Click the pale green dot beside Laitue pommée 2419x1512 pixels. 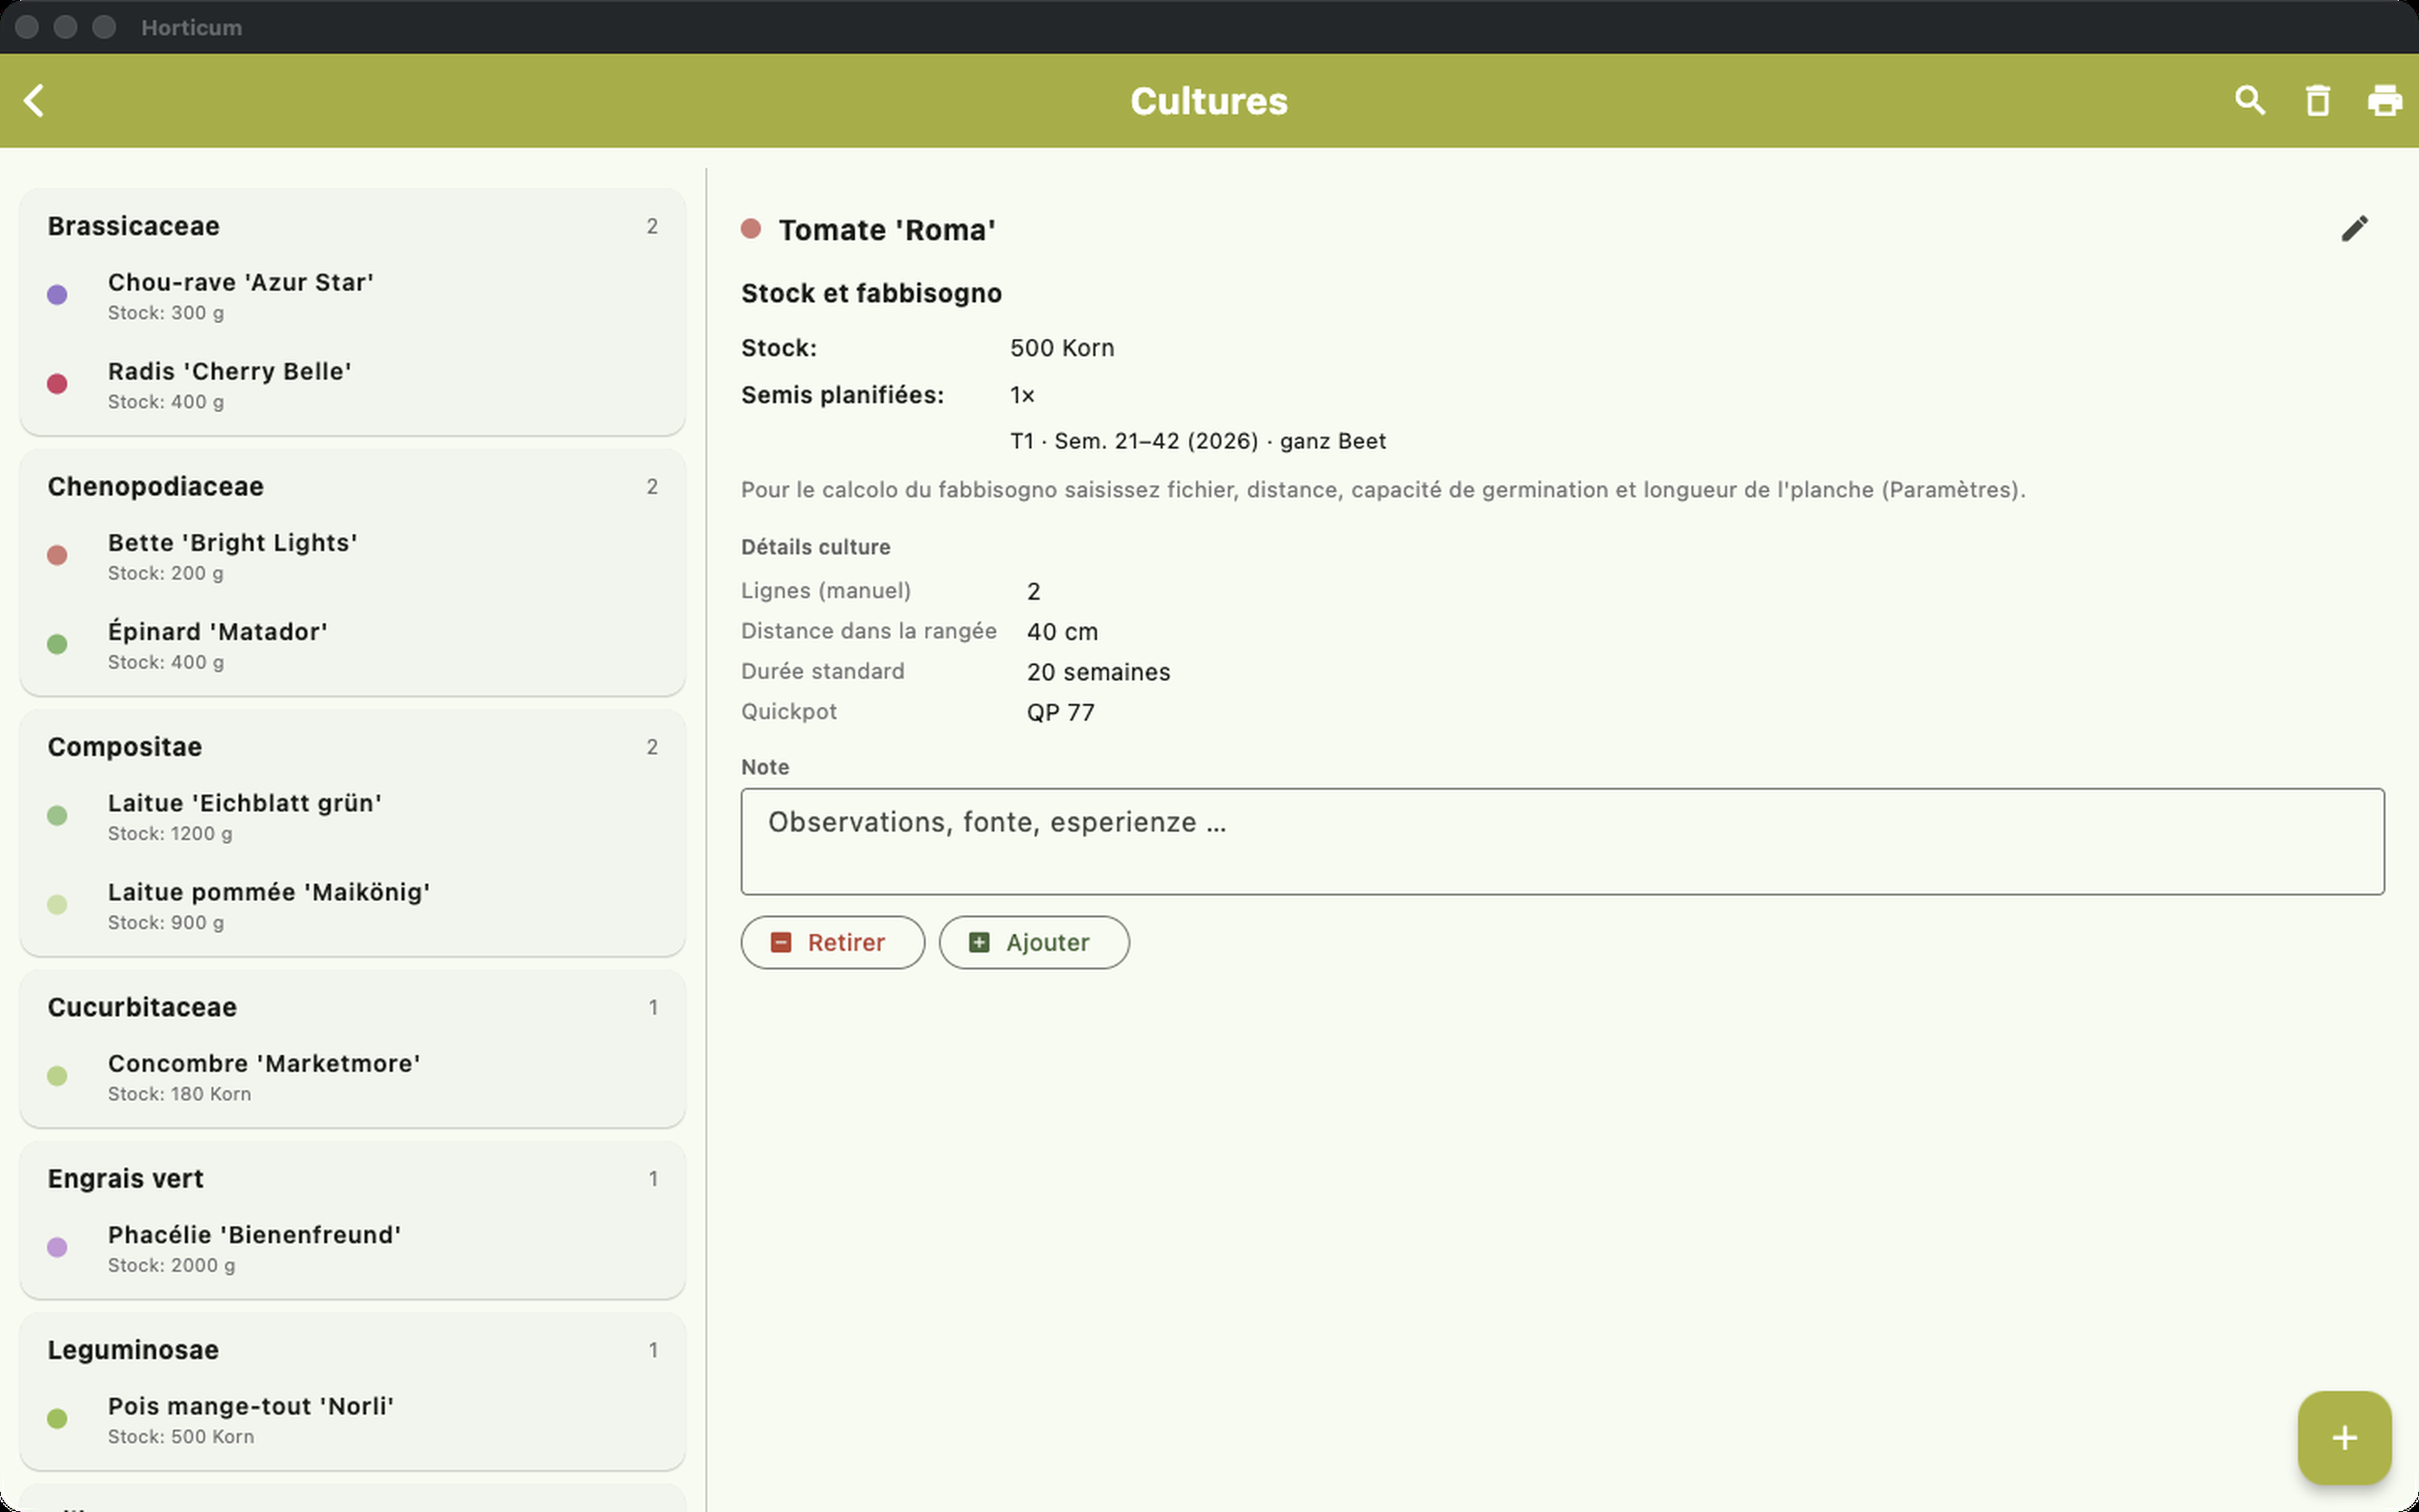pyautogui.click(x=57, y=905)
